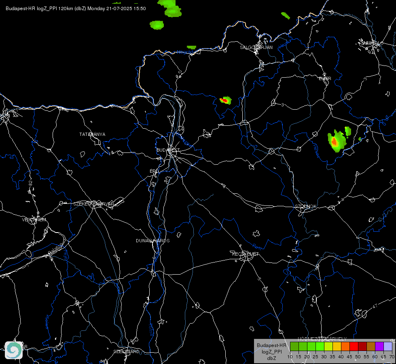The height and width of the screenshot is (364, 396).
Task: Select the TATABANYA city label
Action: pos(93,134)
